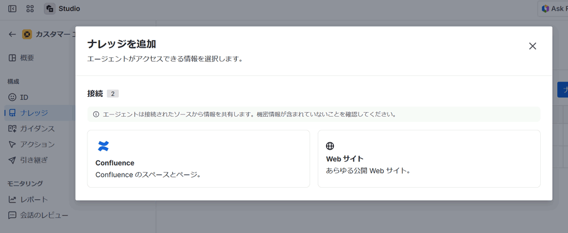Go back with the left arrow
This screenshot has width=568, height=233.
(12, 35)
